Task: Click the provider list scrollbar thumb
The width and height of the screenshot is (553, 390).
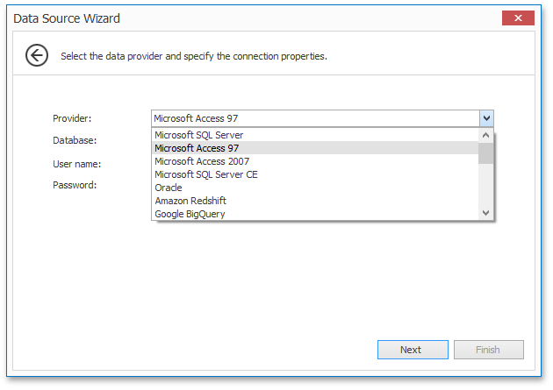Action: point(485,153)
